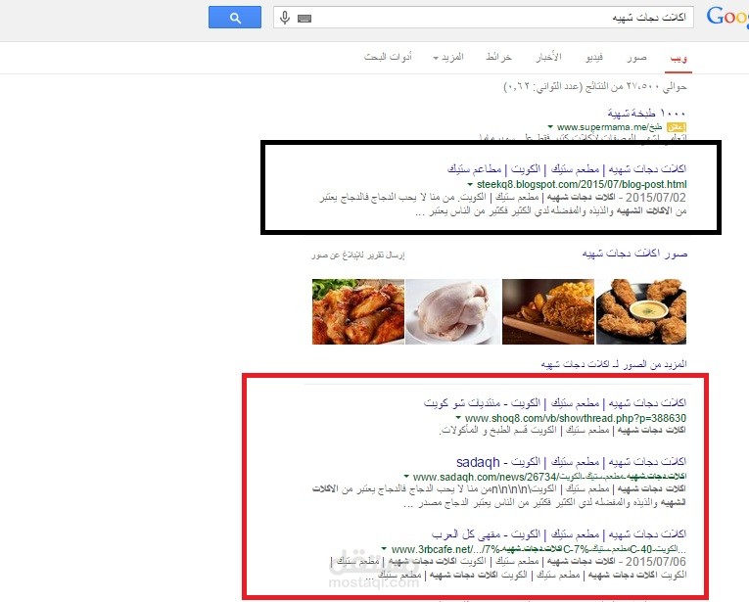The width and height of the screenshot is (749, 602).
Task: Open the on-screen keyboard icon
Action: (304, 19)
